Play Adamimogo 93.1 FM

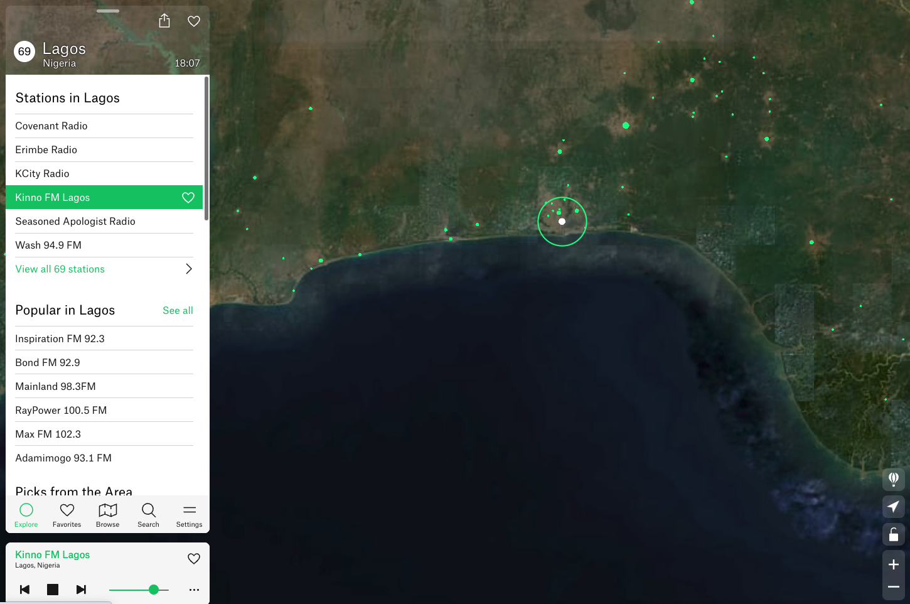[104, 458]
